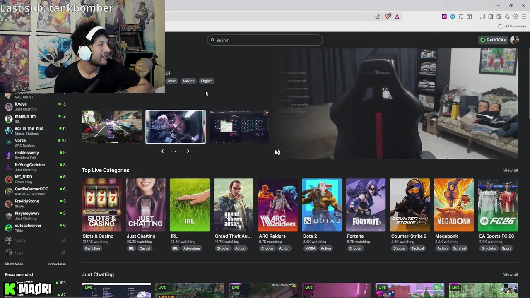The image size is (530, 298).
Task: Open the Brave VPN shield icon
Action: pos(516,17)
